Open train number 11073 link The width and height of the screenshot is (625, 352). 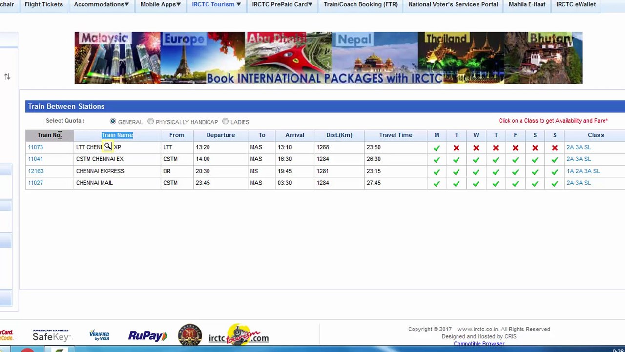click(x=36, y=147)
